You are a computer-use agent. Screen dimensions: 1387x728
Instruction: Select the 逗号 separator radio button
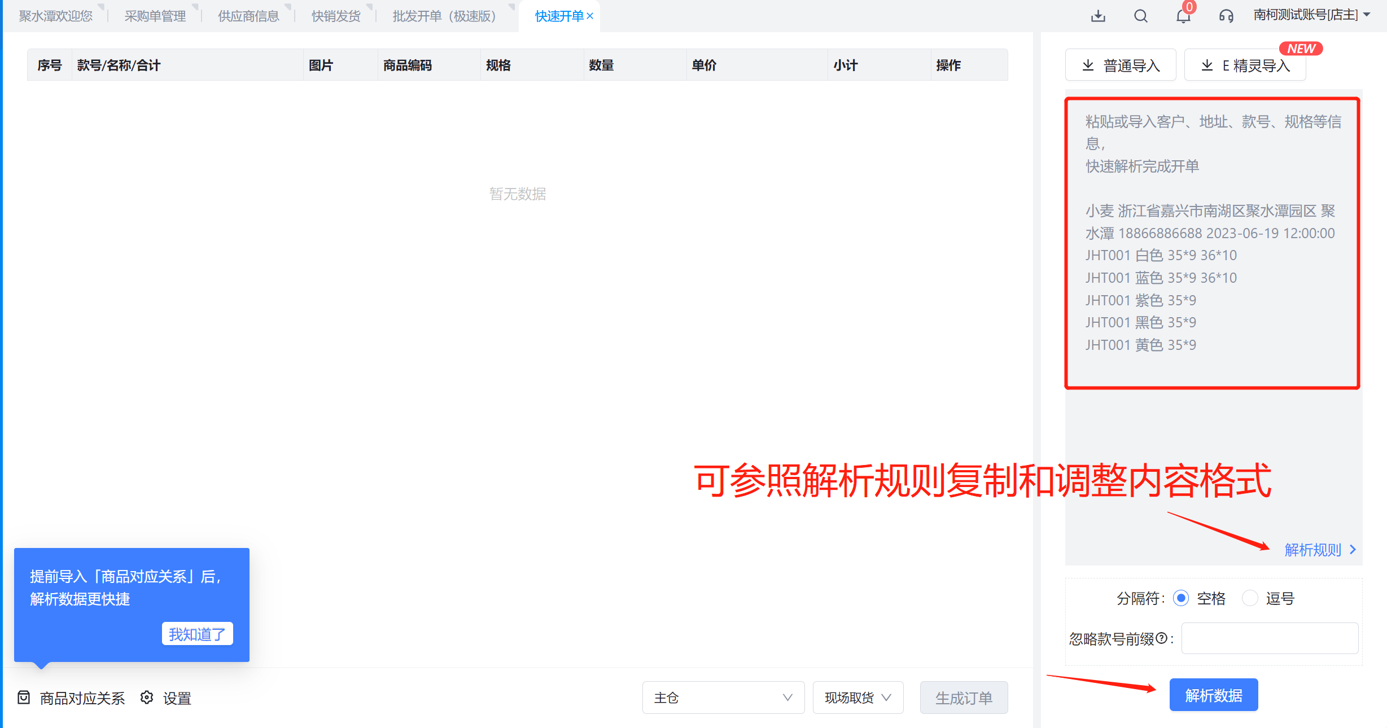click(1250, 598)
